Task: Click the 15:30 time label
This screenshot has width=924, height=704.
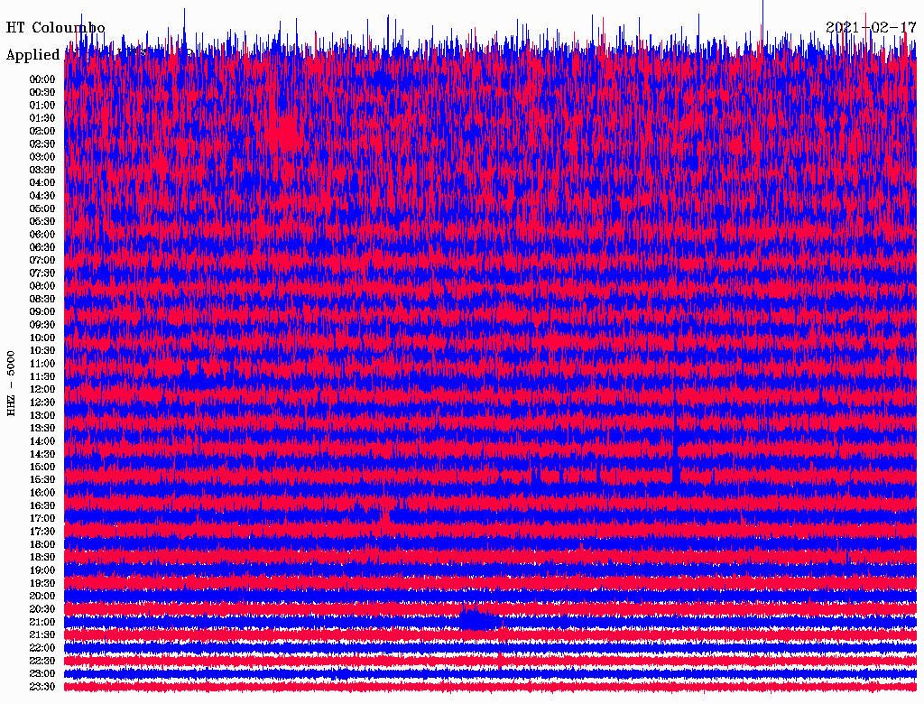Action: [42, 479]
